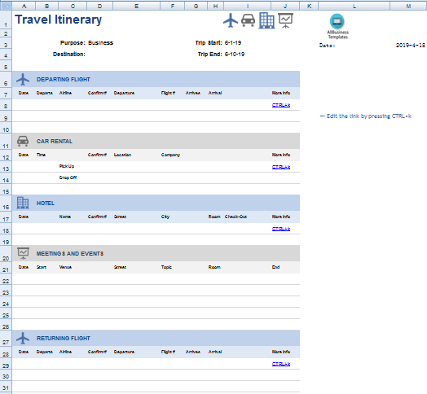Click the airplane icon in Returning Flight header
Screen dimensions: 427x394
tap(23, 338)
